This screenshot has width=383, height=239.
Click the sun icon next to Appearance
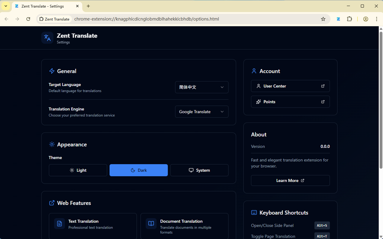tap(51, 144)
